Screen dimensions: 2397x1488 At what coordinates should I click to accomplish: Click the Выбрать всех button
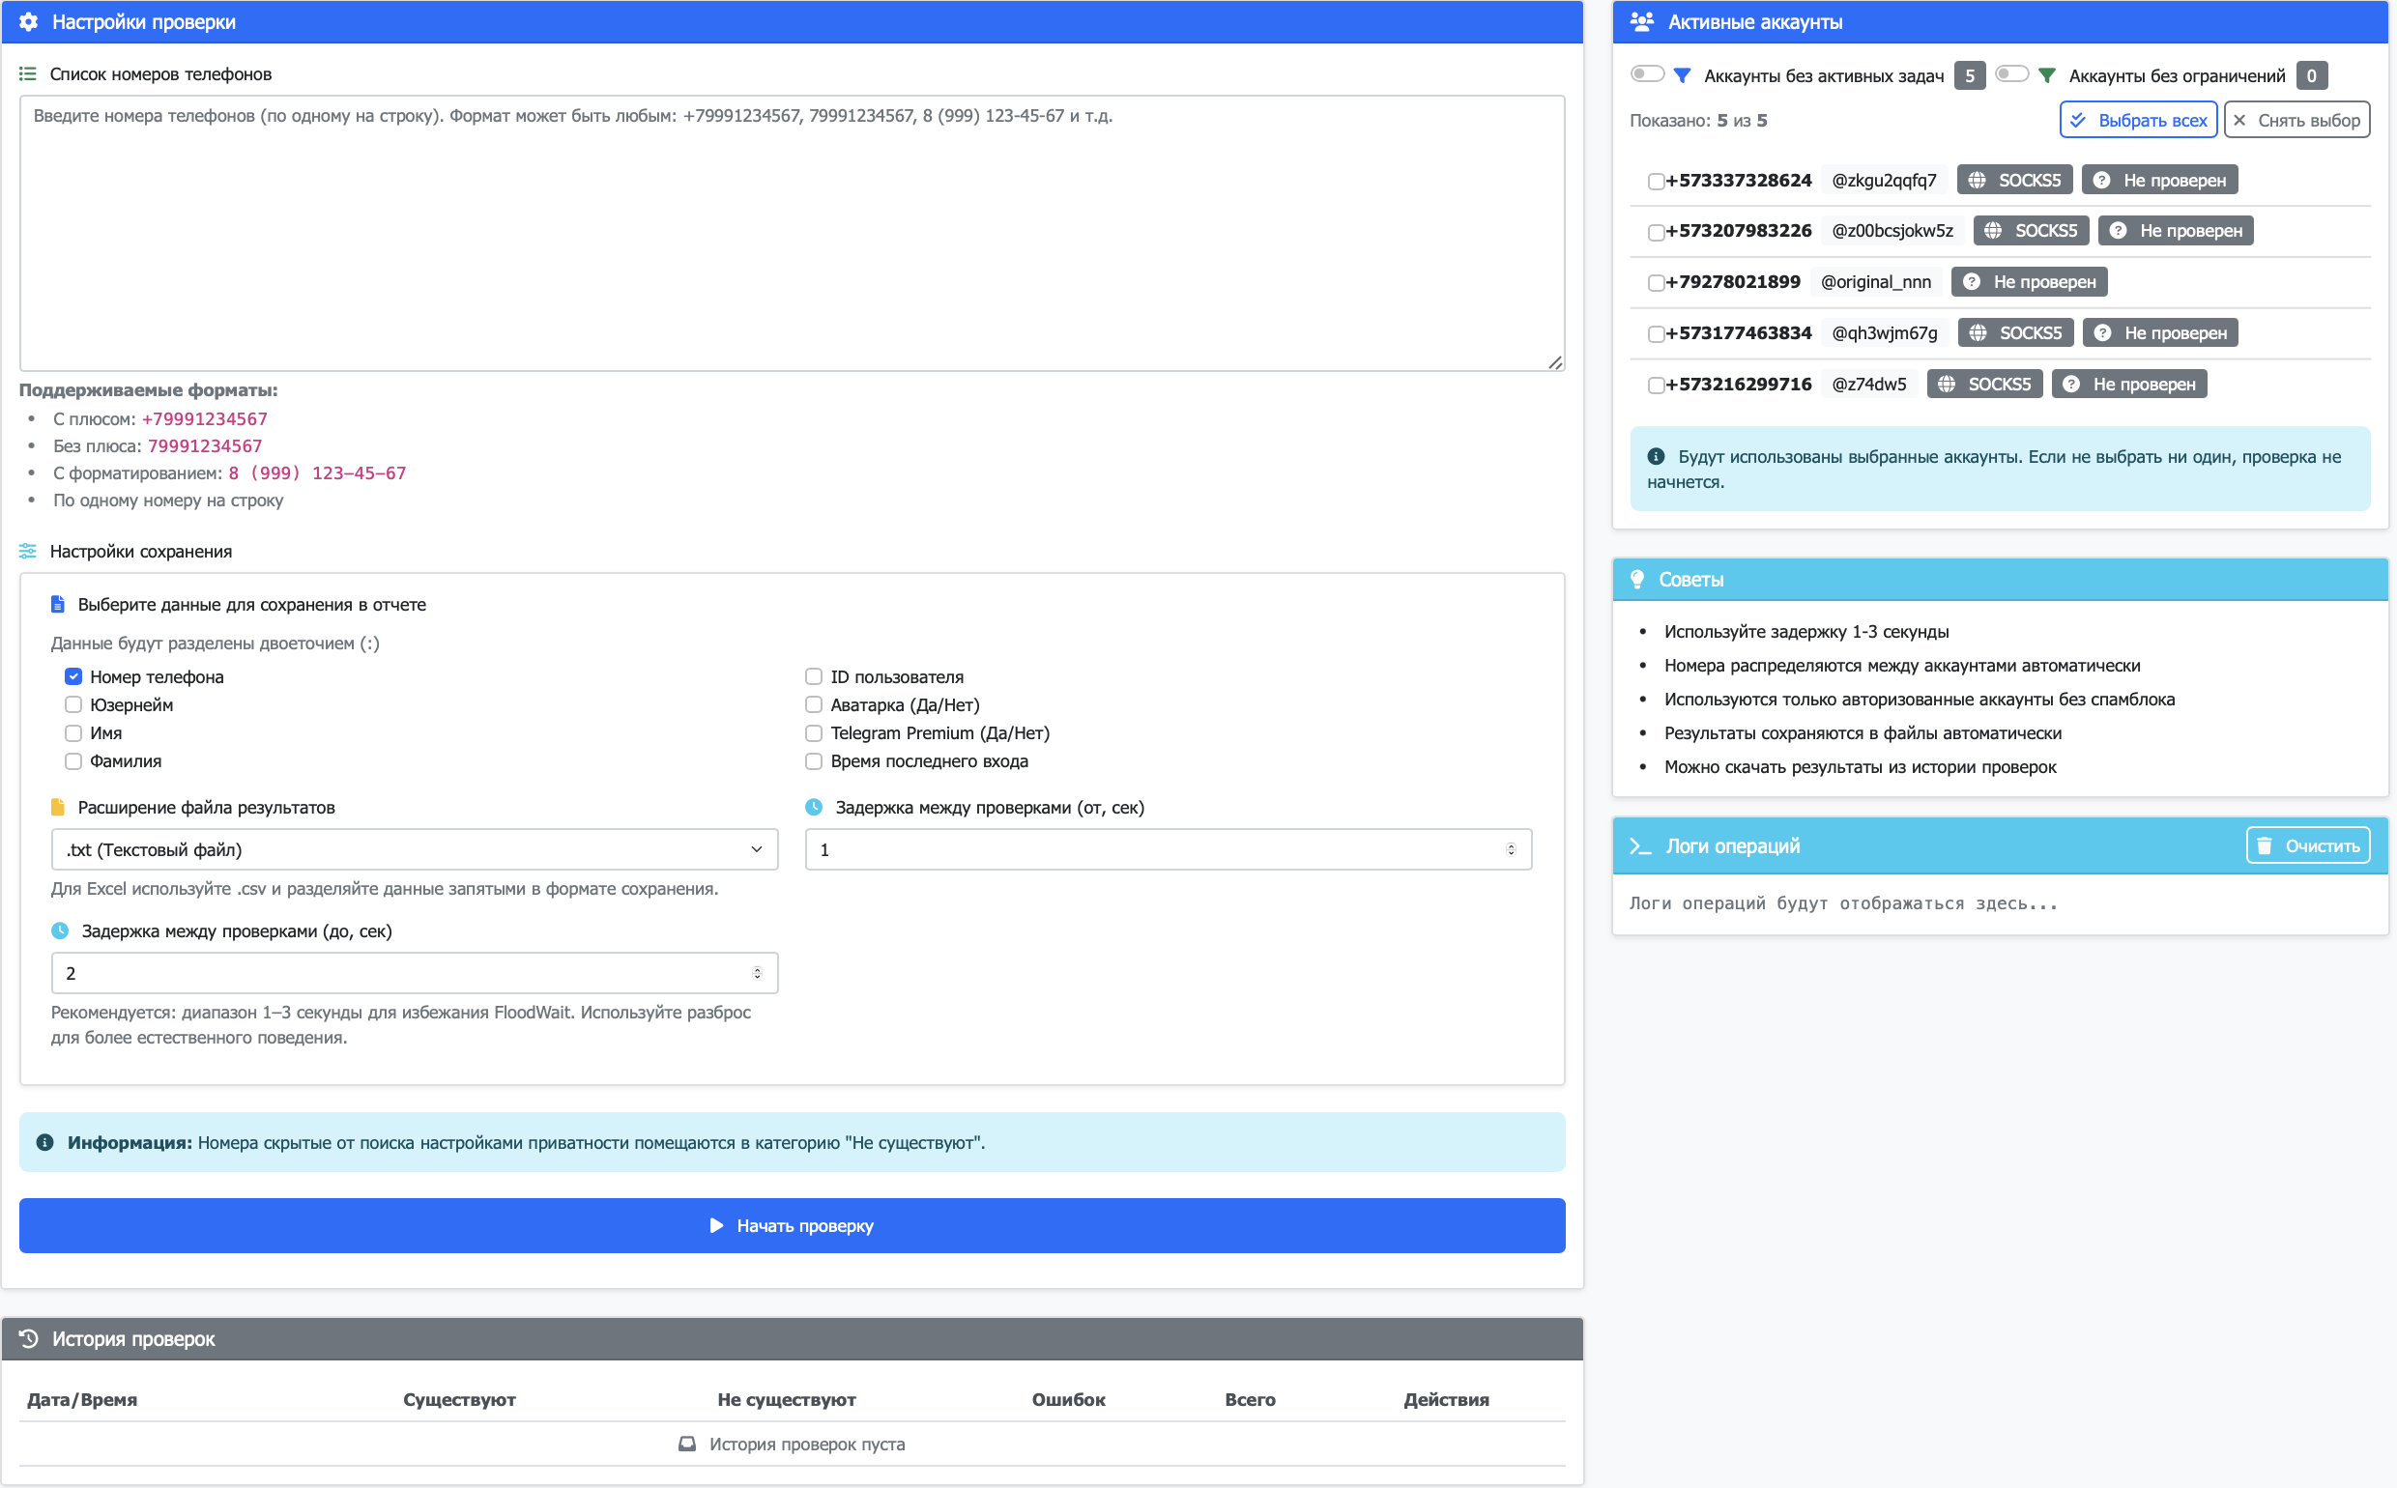point(2138,120)
